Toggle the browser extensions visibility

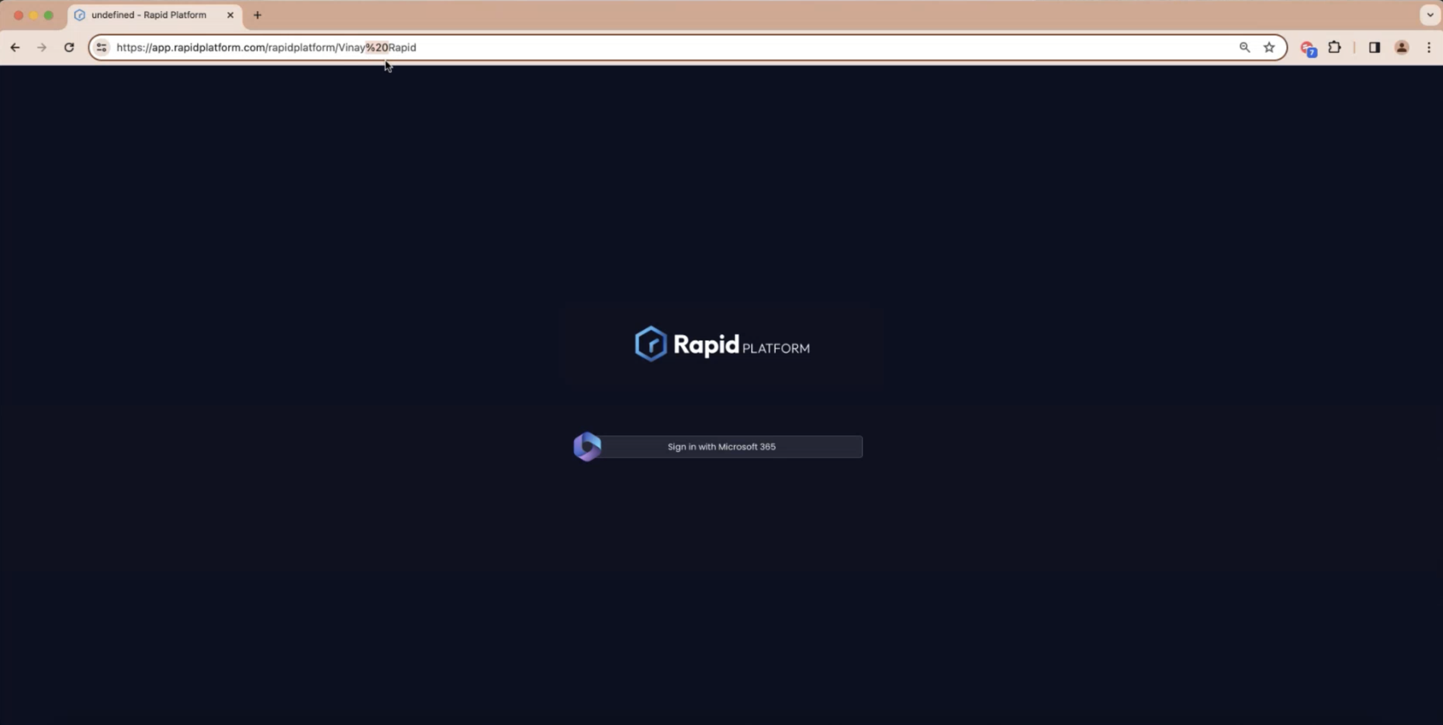coord(1335,47)
